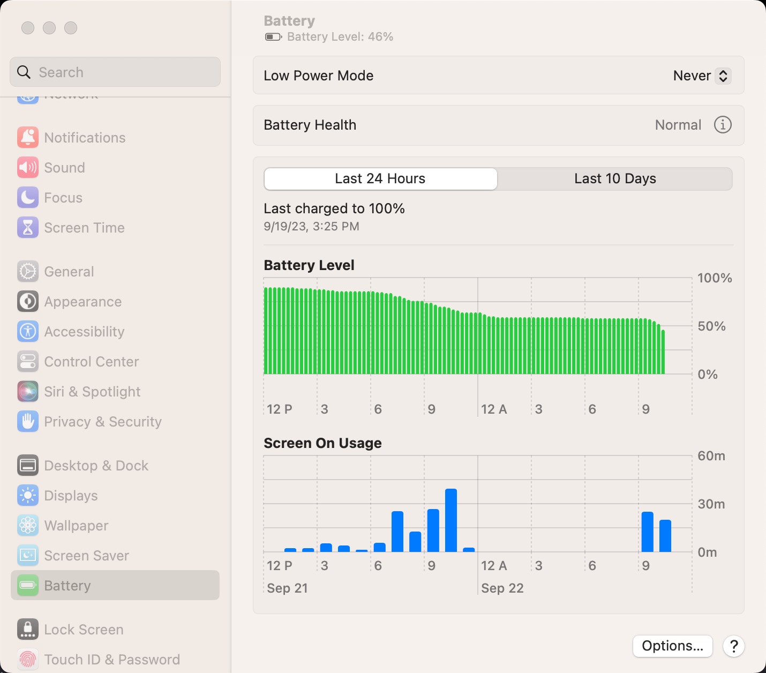Viewport: 766px width, 673px height.
Task: Select Accessibility label in sidebar
Action: 84,332
